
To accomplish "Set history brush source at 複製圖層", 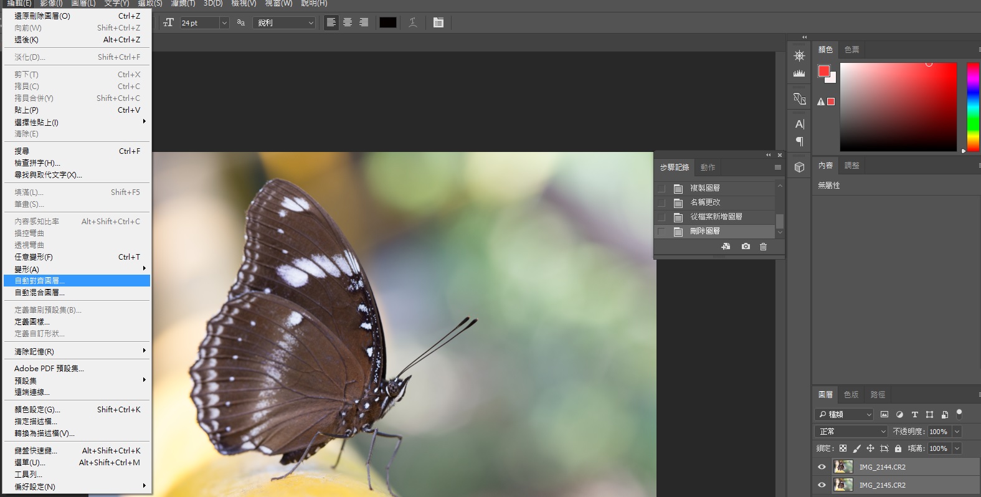I will pos(661,188).
